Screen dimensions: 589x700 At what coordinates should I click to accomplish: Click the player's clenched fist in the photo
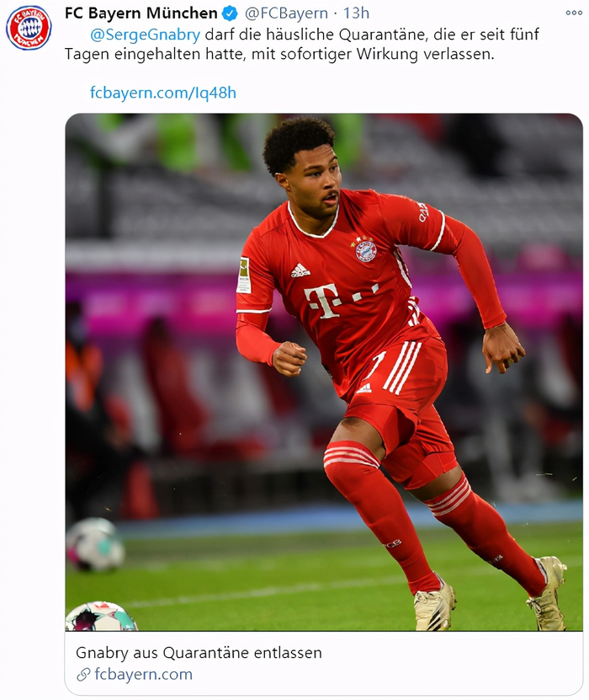pos(289,359)
